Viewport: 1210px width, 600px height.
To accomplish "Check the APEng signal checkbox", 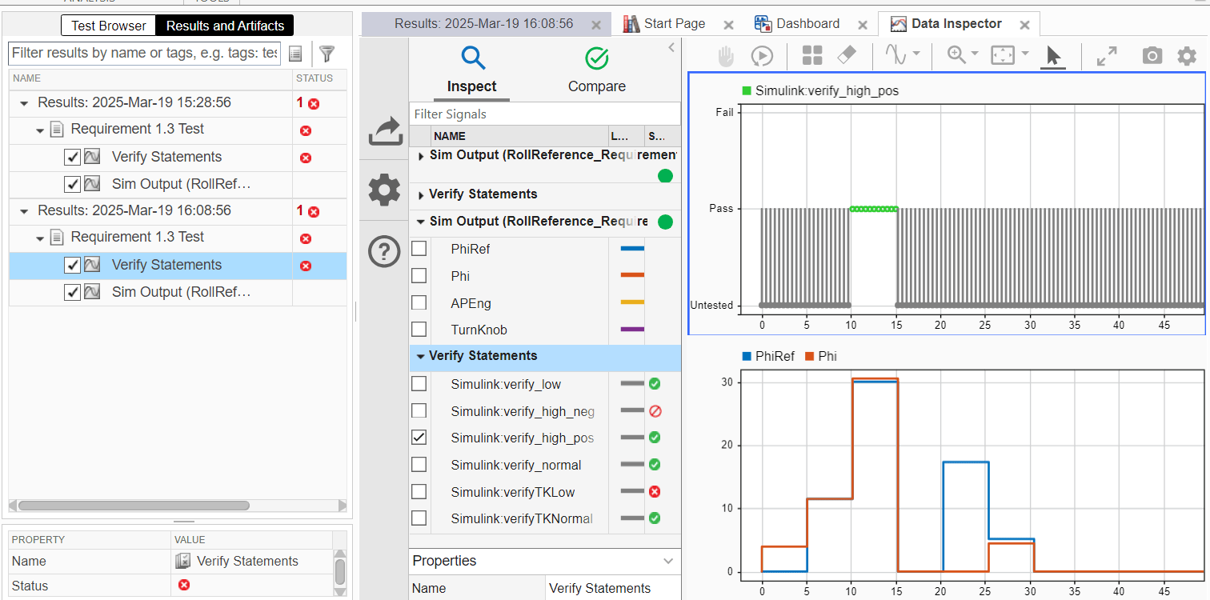I will (419, 303).
